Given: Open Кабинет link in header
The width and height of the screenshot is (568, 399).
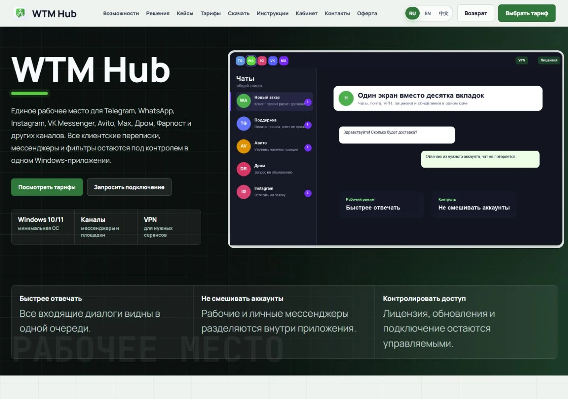Looking at the screenshot, I should pyautogui.click(x=306, y=13).
